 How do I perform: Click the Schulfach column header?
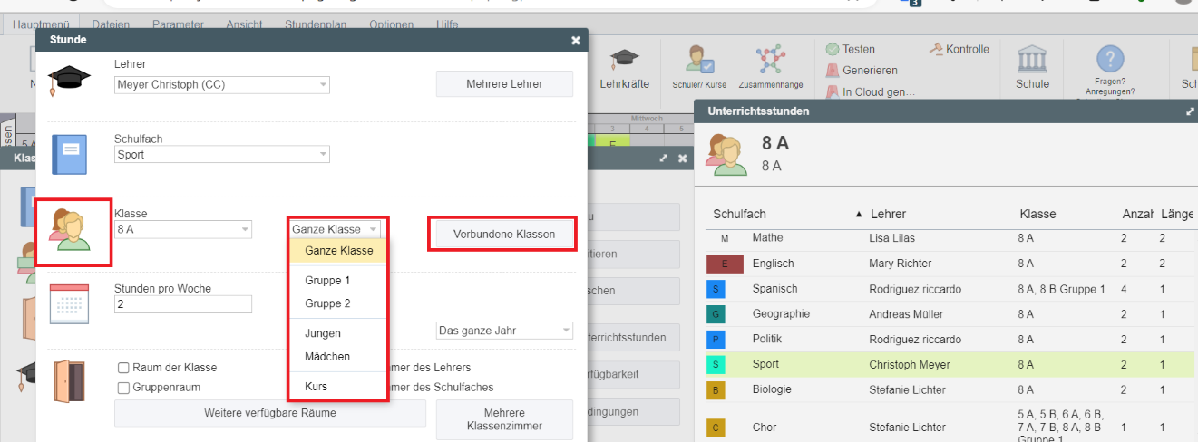coord(740,214)
